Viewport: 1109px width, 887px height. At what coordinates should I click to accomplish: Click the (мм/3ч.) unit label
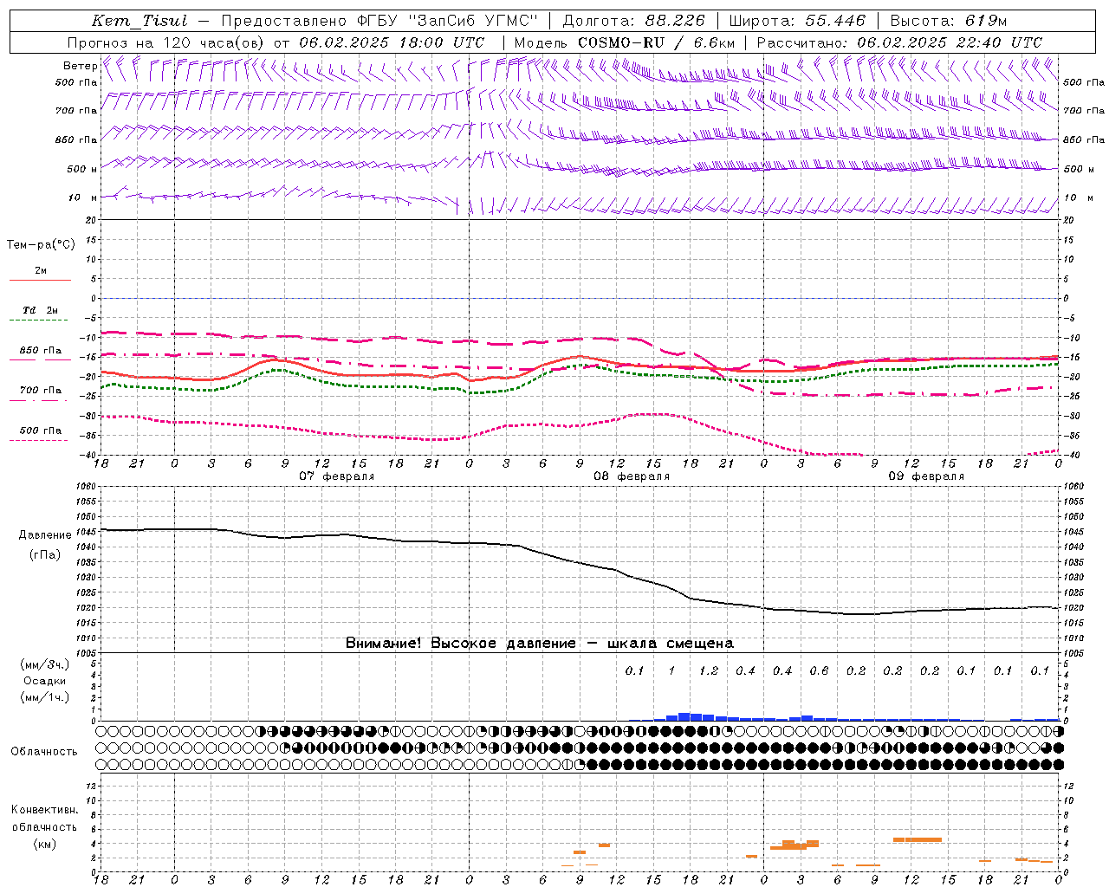(45, 664)
